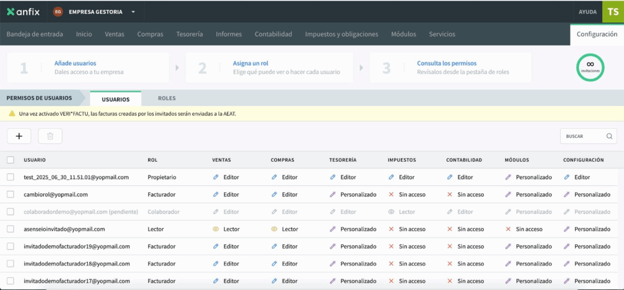Open the Ayuda help link
The width and height of the screenshot is (624, 290).
(587, 12)
